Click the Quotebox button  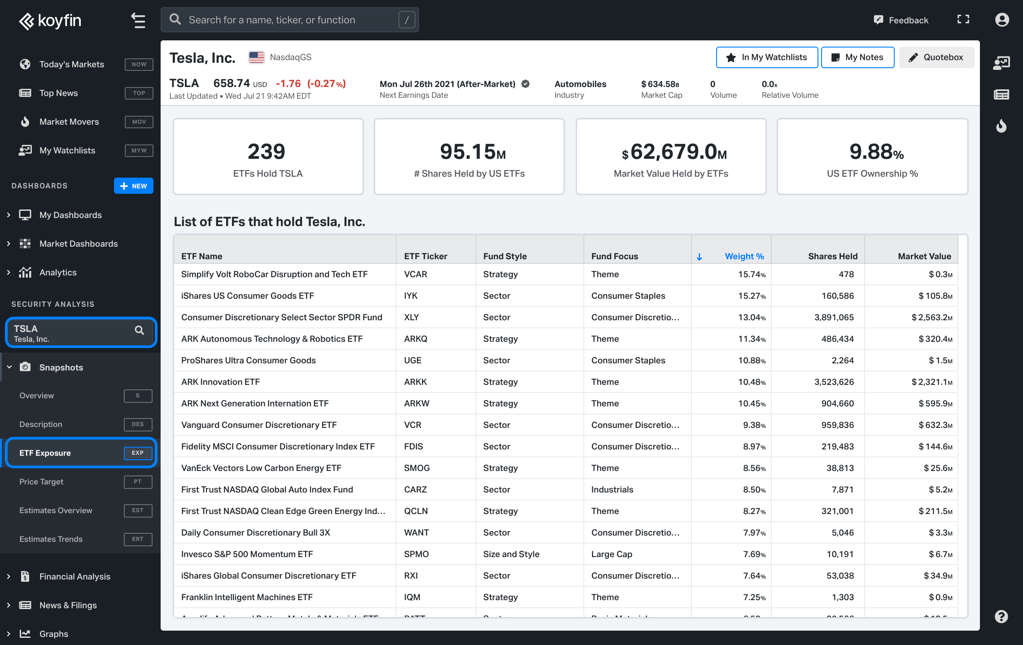pyautogui.click(x=936, y=57)
